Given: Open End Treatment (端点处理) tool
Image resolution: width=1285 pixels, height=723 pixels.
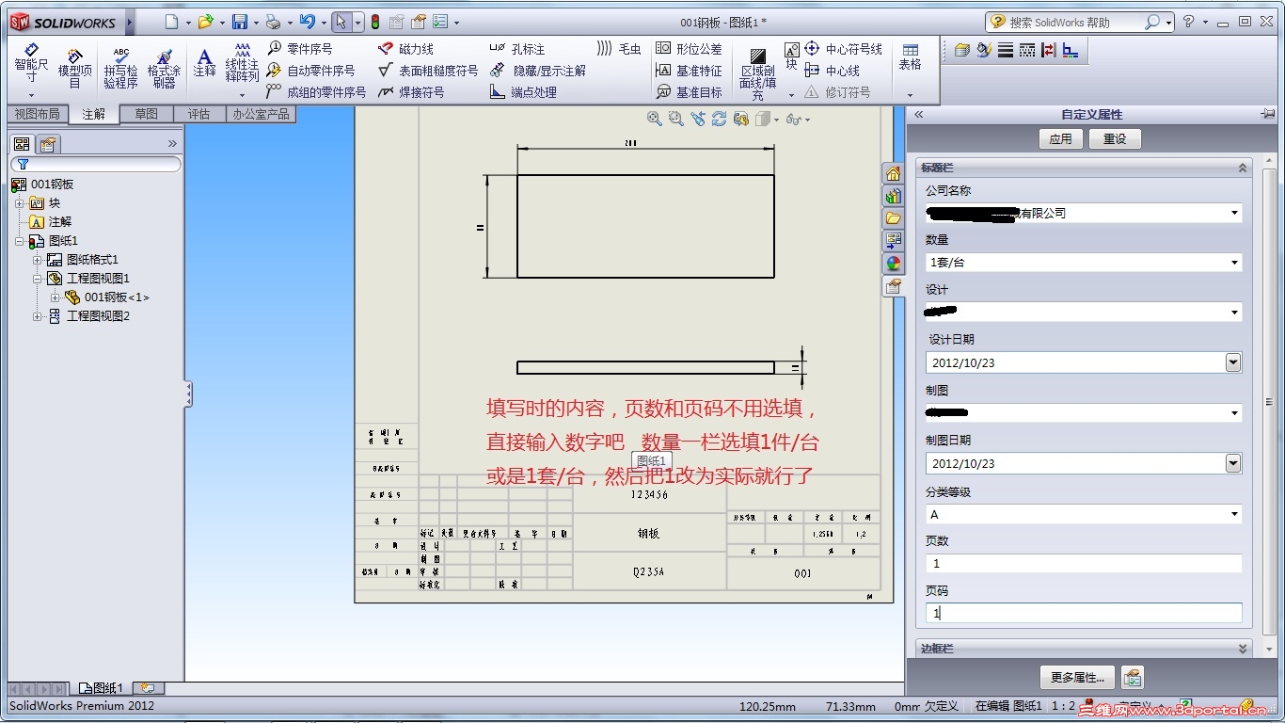Looking at the screenshot, I should 523,92.
